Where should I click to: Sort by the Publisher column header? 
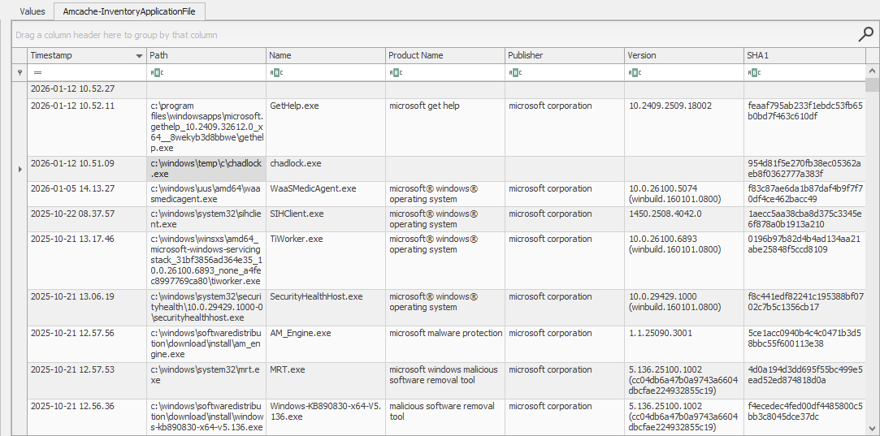pos(566,55)
